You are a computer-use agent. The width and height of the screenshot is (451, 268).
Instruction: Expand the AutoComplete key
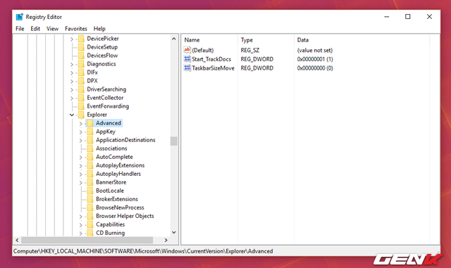81,158
